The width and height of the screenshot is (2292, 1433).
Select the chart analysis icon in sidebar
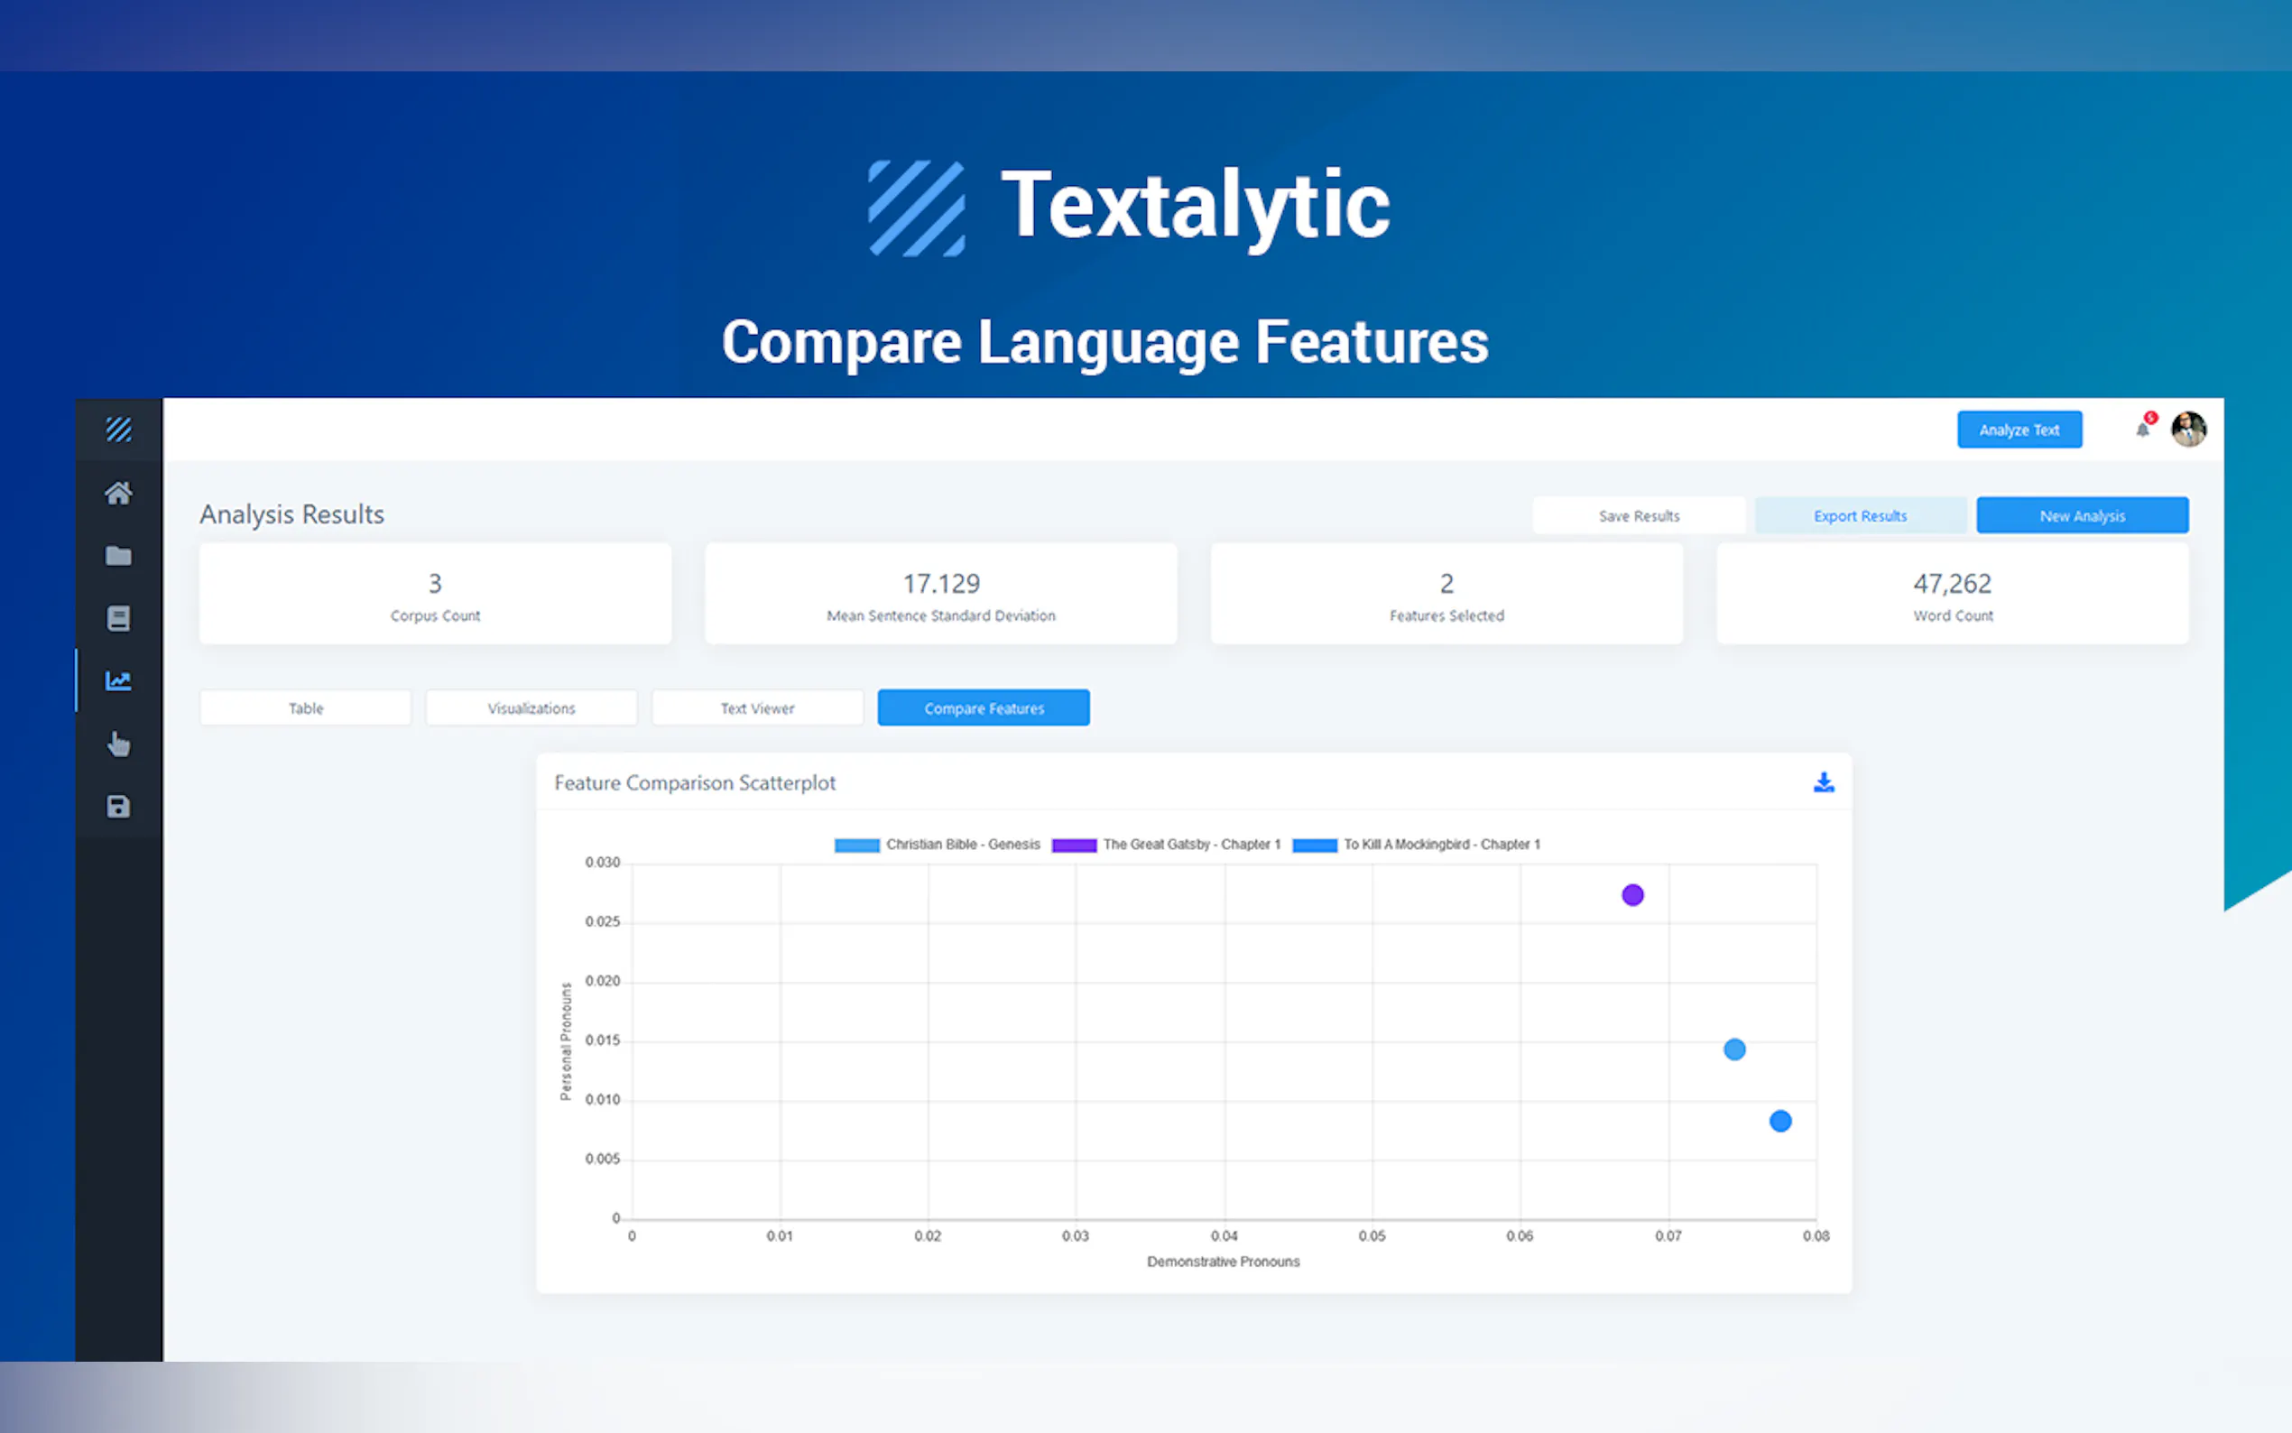[118, 680]
